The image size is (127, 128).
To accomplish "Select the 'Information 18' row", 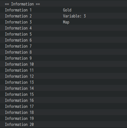I will pyautogui.click(x=63, y=112).
